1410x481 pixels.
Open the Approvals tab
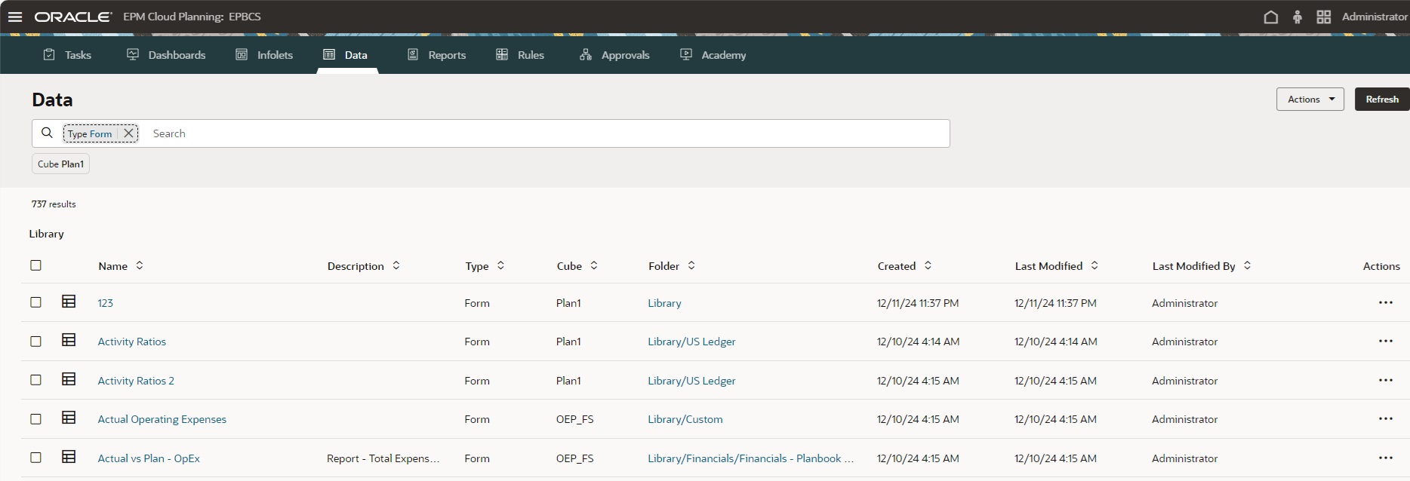614,55
